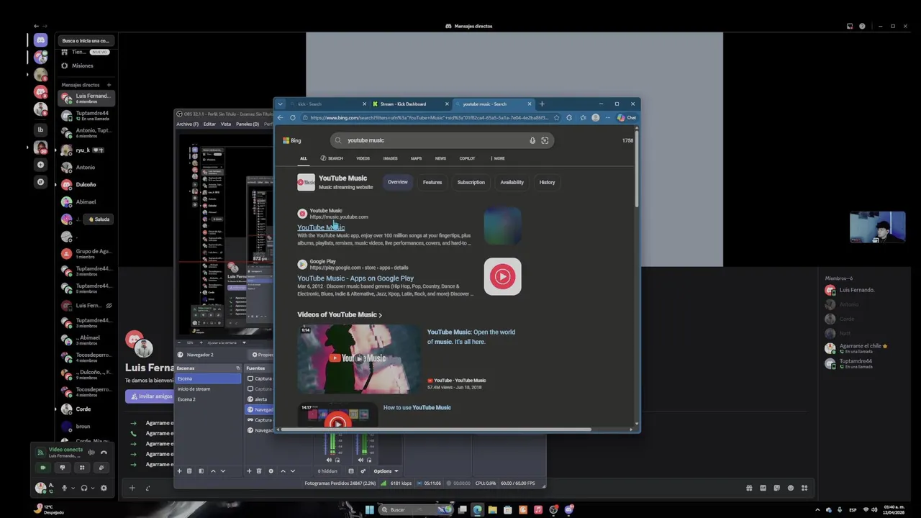Open the Dulcoño direct message
The height and width of the screenshot is (518, 921).
click(x=86, y=184)
